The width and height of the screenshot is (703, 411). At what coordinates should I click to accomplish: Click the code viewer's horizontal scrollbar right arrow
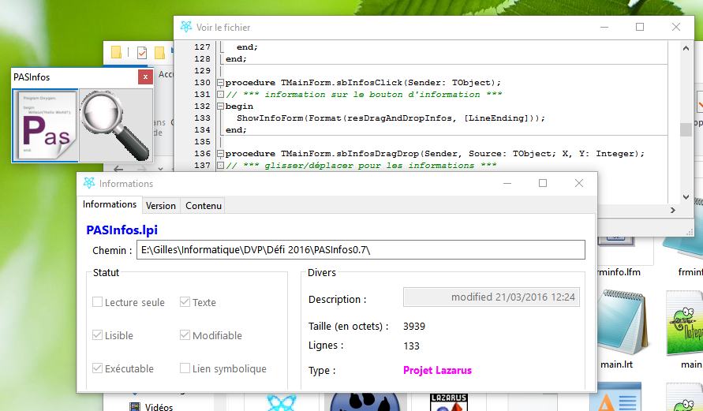672,211
